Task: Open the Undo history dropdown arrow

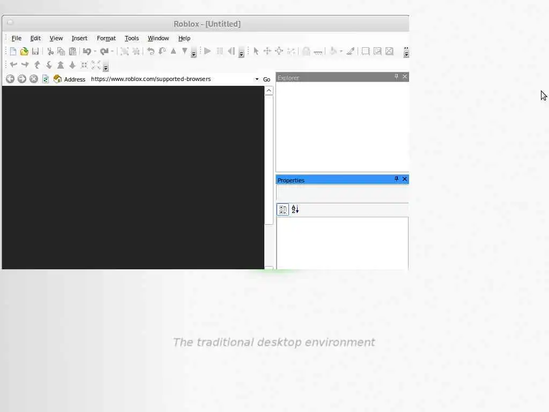Action: tap(95, 51)
